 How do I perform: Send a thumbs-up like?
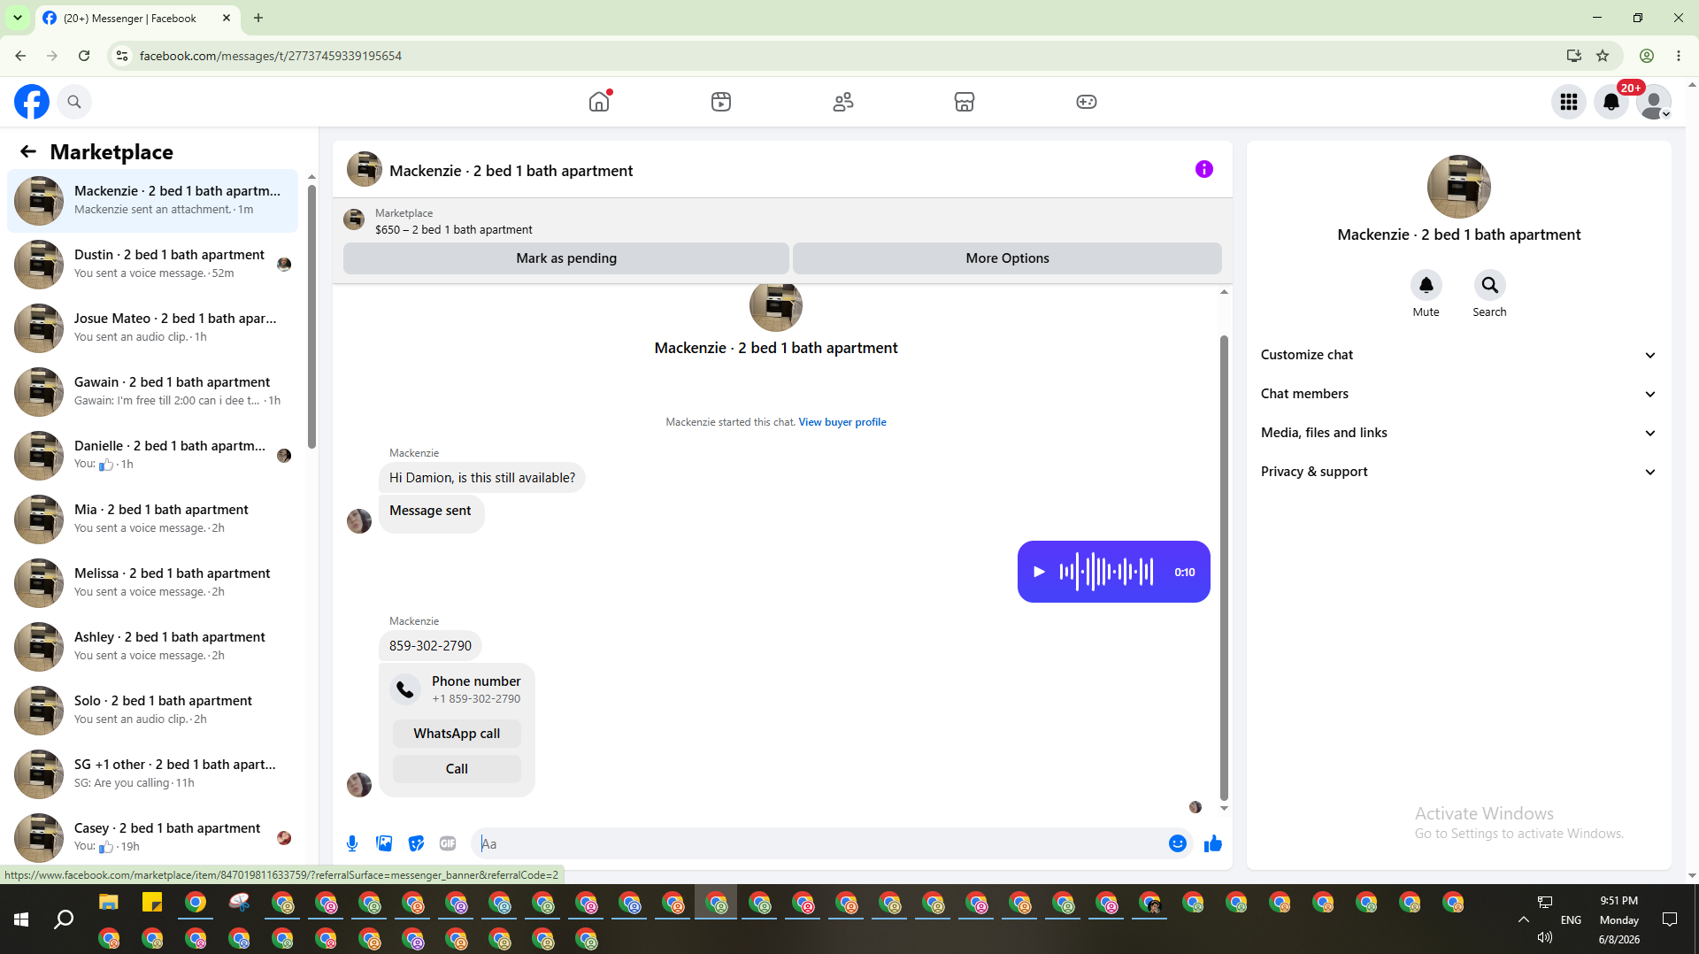(1213, 843)
